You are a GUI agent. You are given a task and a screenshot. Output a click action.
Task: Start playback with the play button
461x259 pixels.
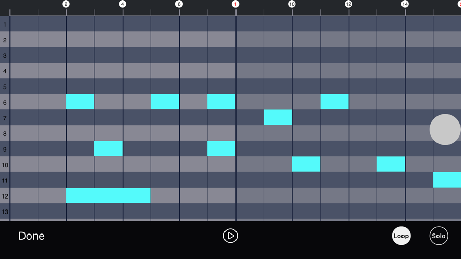click(x=230, y=236)
